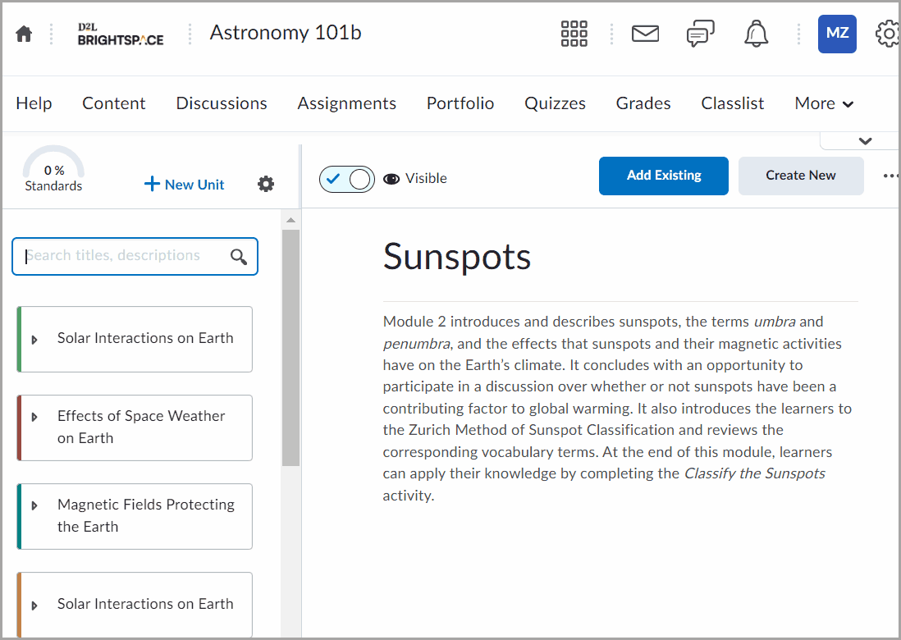Click the home icon
This screenshot has width=901, height=640.
[x=23, y=34]
